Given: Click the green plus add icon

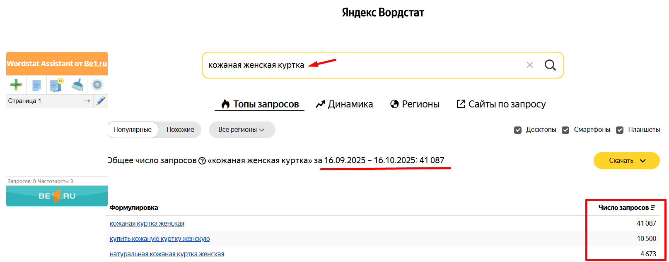Looking at the screenshot, I should point(16,85).
